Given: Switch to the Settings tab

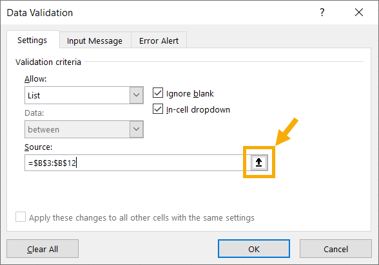Looking at the screenshot, I should coord(32,41).
